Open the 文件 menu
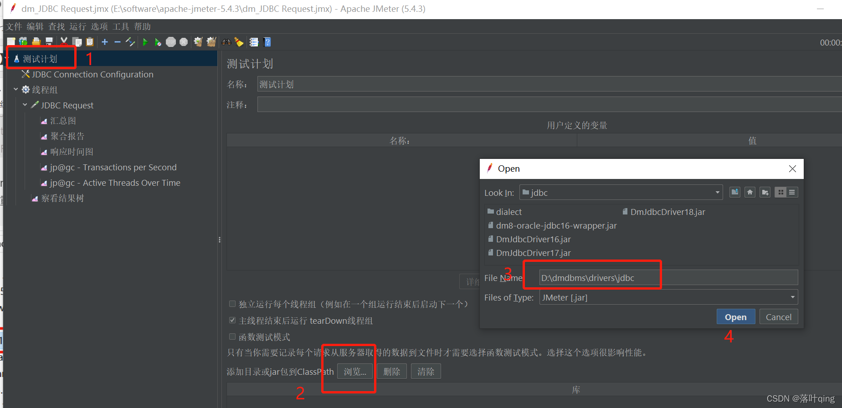This screenshot has height=408, width=842. pos(14,26)
